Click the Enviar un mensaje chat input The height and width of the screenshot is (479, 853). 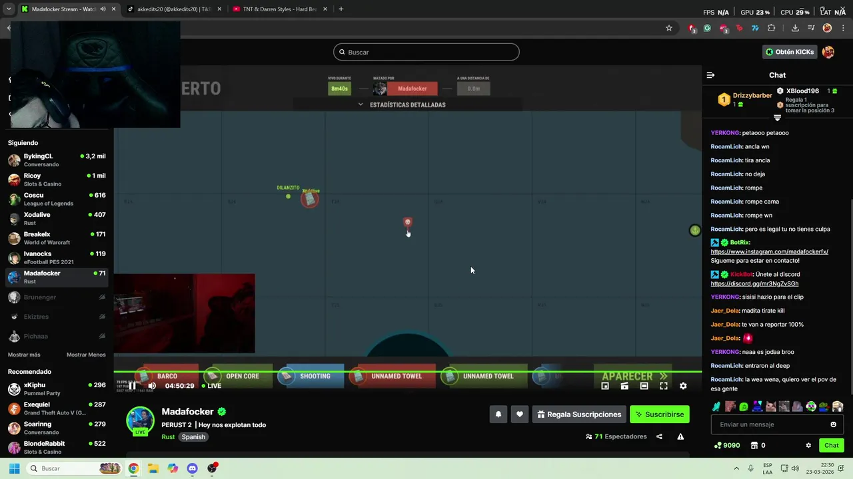pyautogui.click(x=777, y=424)
